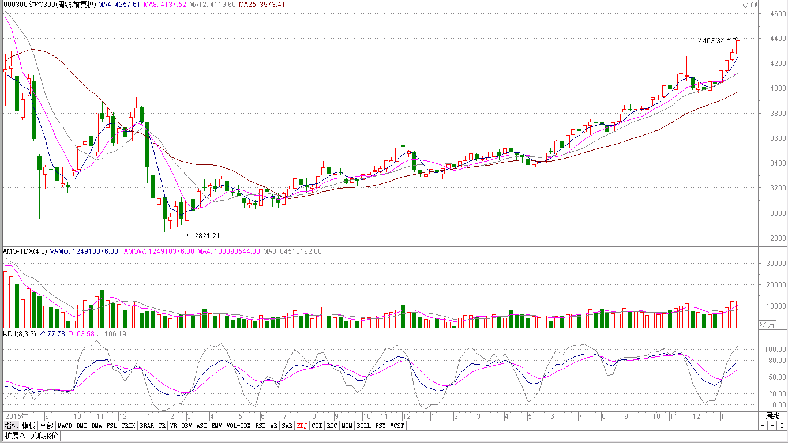
Task: Select the ROC indicator tab
Action: (x=332, y=426)
